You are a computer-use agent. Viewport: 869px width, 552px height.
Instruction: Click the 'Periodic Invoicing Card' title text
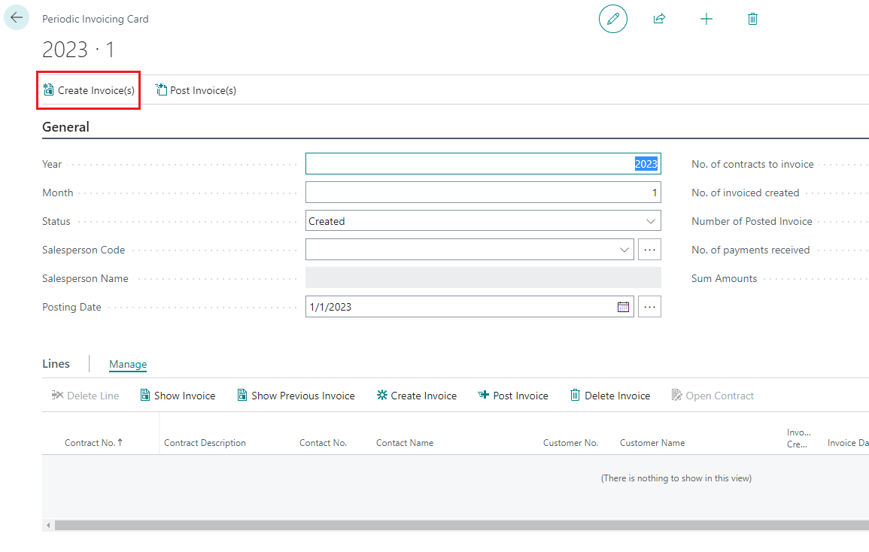(x=96, y=19)
